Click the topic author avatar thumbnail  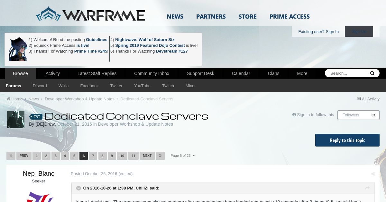[16, 120]
